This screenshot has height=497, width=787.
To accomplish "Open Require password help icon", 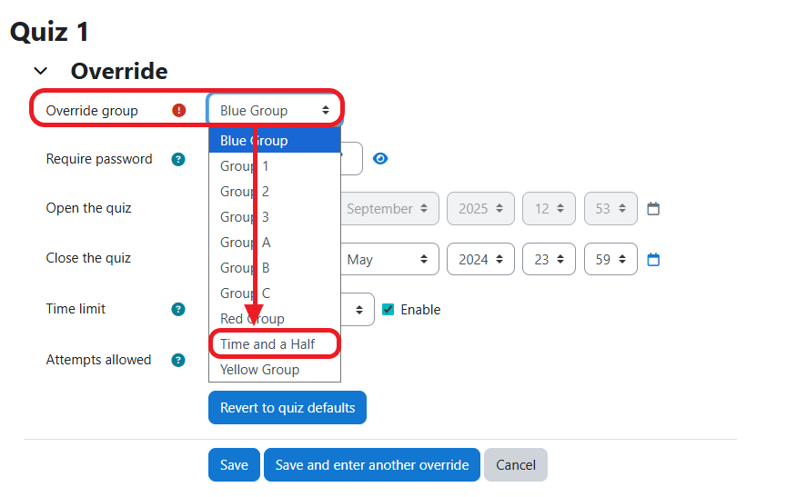I will click(x=178, y=159).
